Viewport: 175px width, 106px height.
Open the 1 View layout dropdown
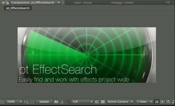(144, 102)
